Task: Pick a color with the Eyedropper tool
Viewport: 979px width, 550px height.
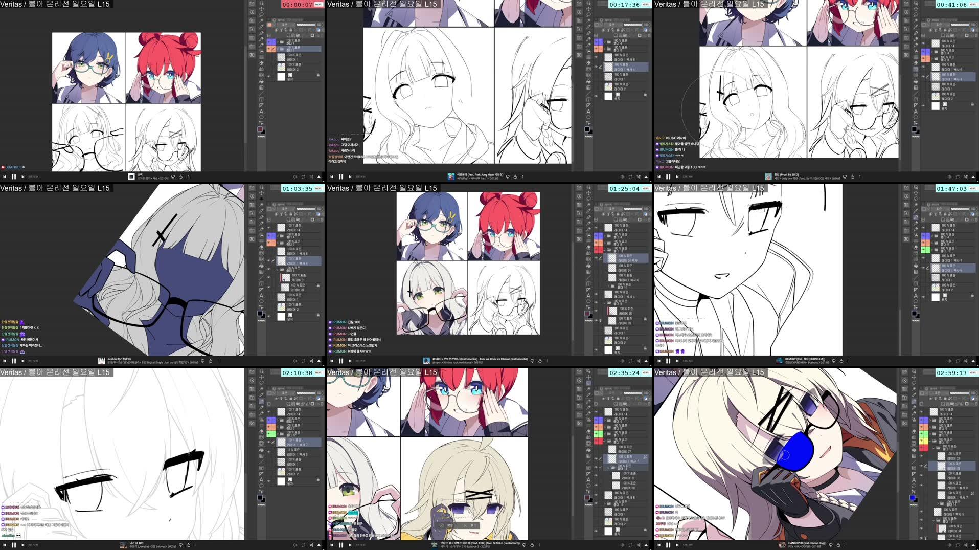Action: 260,27
